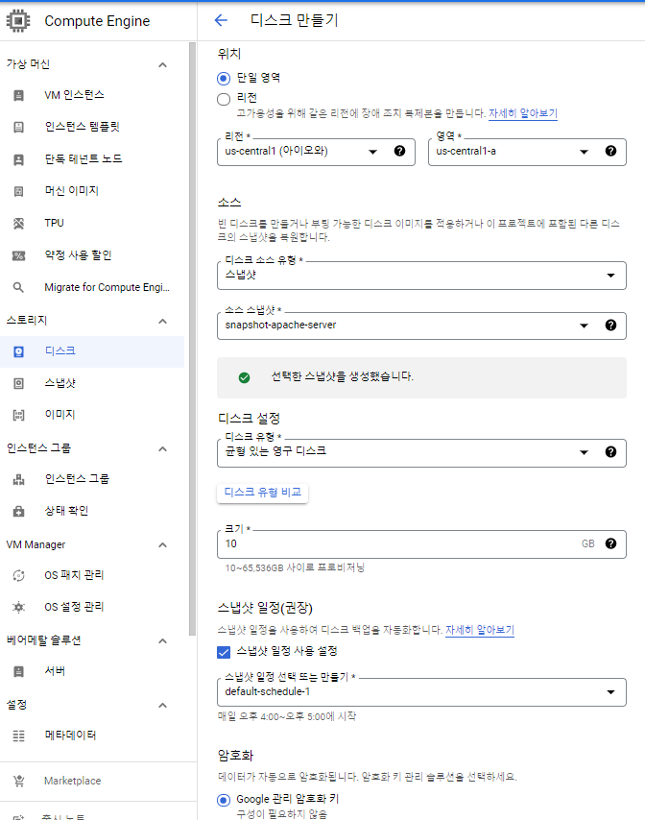Click the OS 설정 관리 gear icon
This screenshot has width=645, height=820.
pos(19,607)
